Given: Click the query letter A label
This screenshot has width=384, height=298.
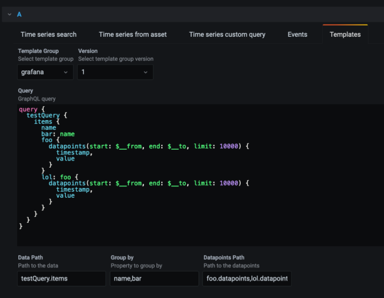Looking at the screenshot, I should click(x=19, y=15).
